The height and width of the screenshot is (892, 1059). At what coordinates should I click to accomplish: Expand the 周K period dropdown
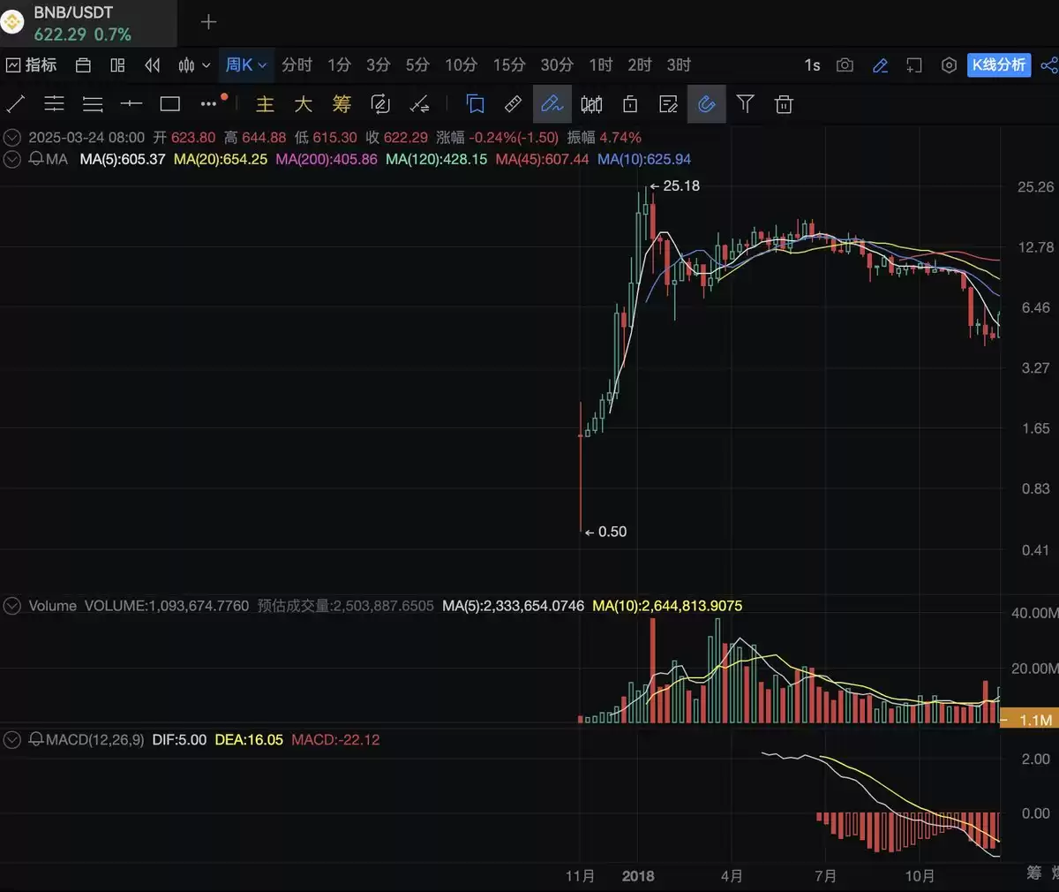point(246,65)
